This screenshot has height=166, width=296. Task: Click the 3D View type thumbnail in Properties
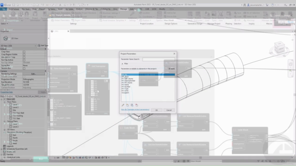pos(6,38)
